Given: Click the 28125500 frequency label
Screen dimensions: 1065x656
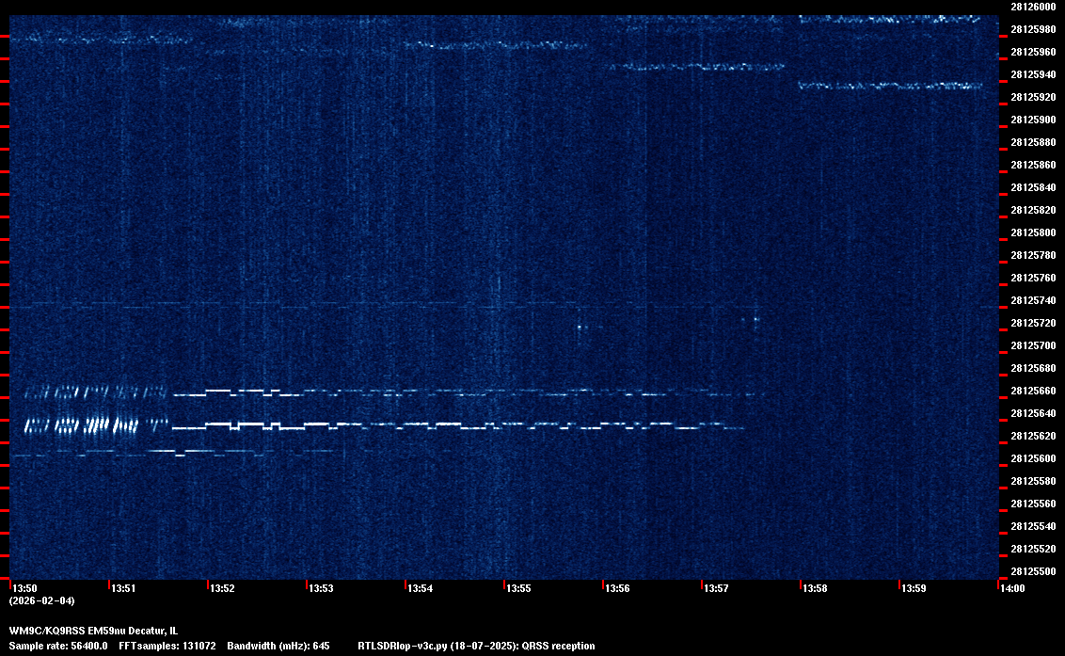Looking at the screenshot, I should tap(1032, 571).
